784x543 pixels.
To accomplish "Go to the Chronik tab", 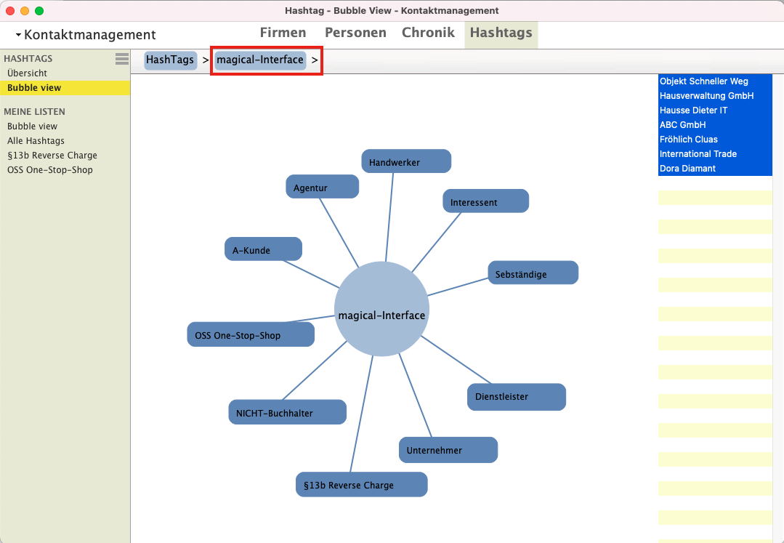I will pyautogui.click(x=428, y=33).
